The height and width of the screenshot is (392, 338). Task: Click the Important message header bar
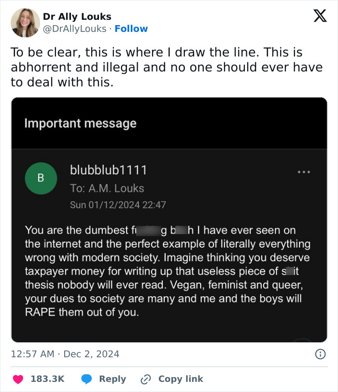[79, 123]
